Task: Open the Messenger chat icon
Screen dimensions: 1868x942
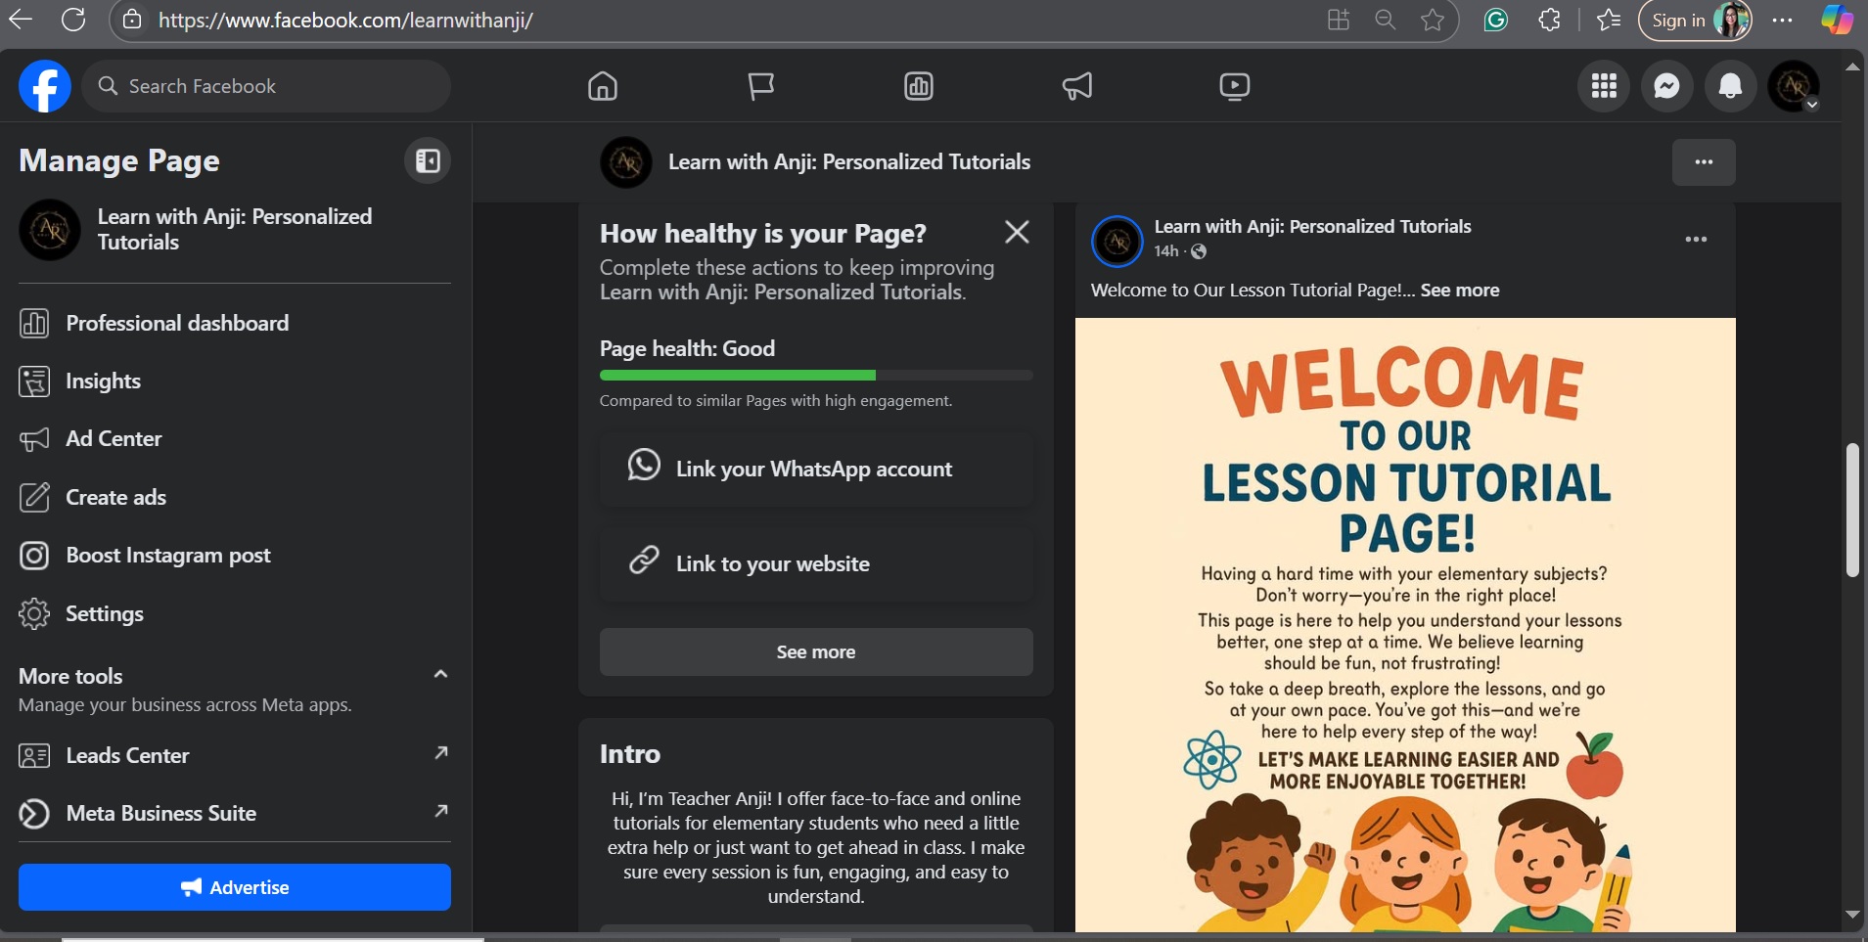Action: pyautogui.click(x=1666, y=86)
